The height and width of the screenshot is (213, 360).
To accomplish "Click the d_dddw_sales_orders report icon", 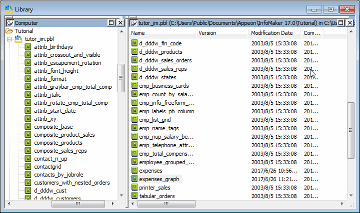I will click(134, 60).
